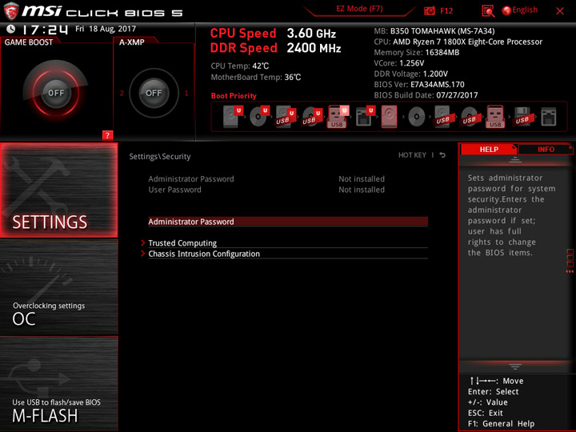
Task: Open the OC overclocking settings panel
Action: click(58, 287)
